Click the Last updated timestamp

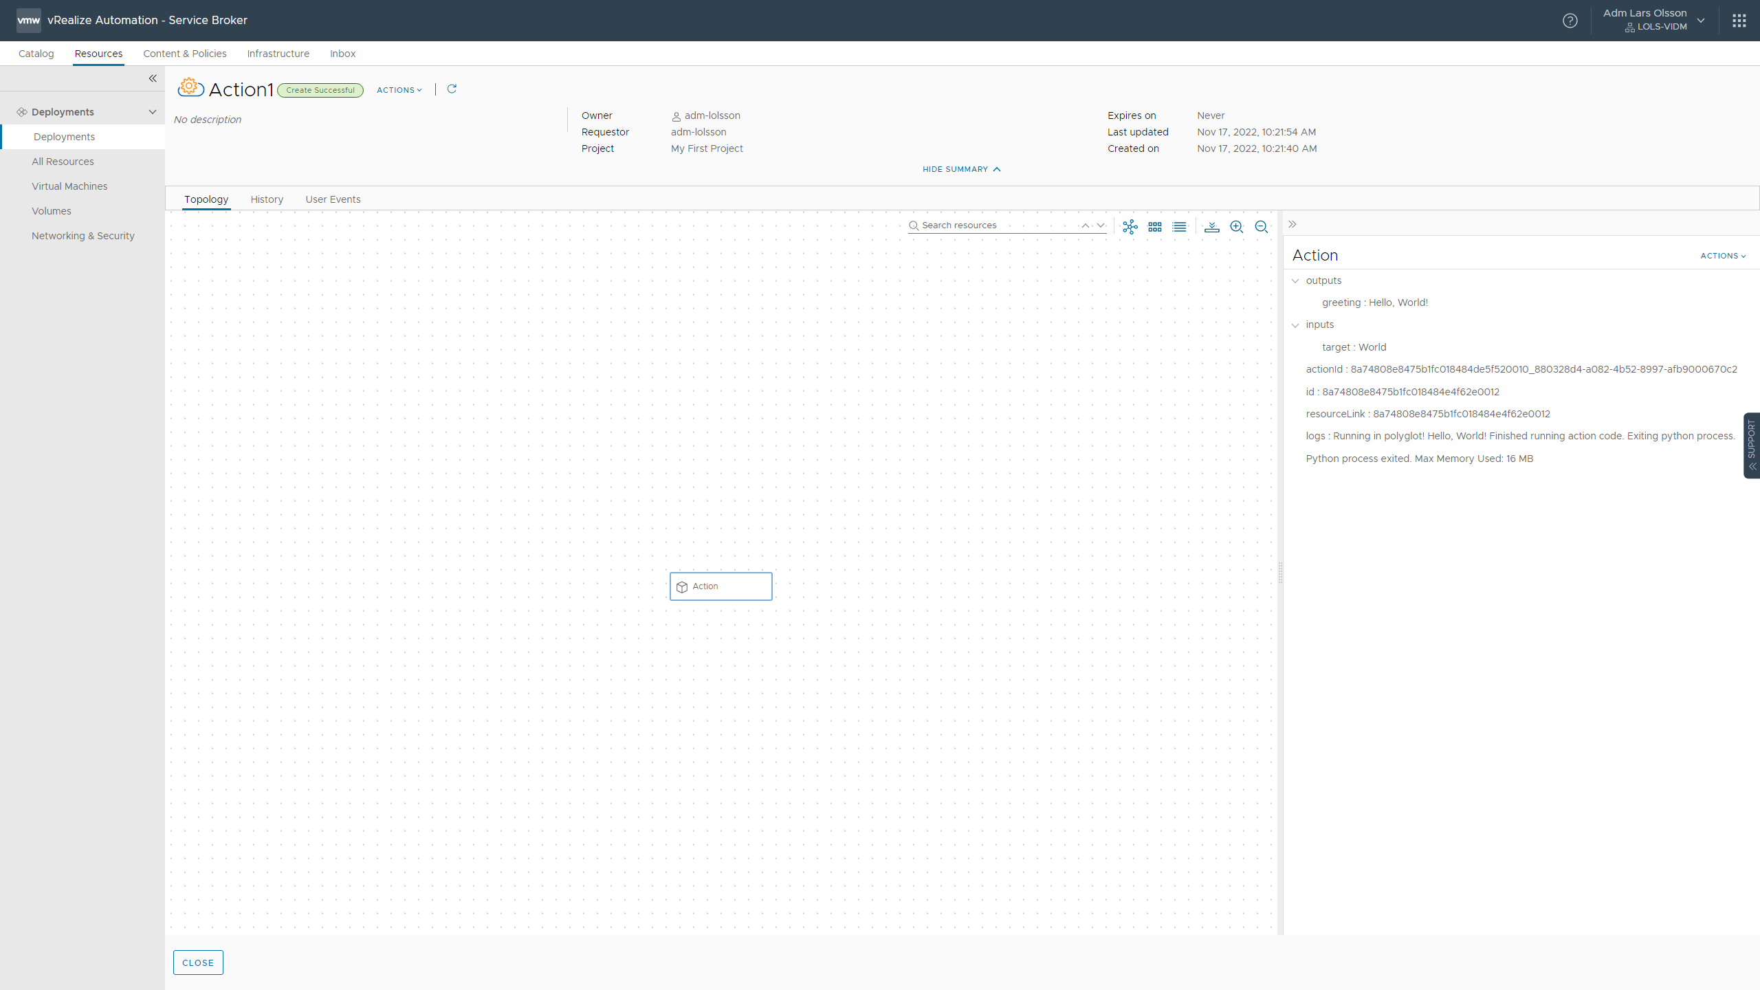click(1257, 132)
